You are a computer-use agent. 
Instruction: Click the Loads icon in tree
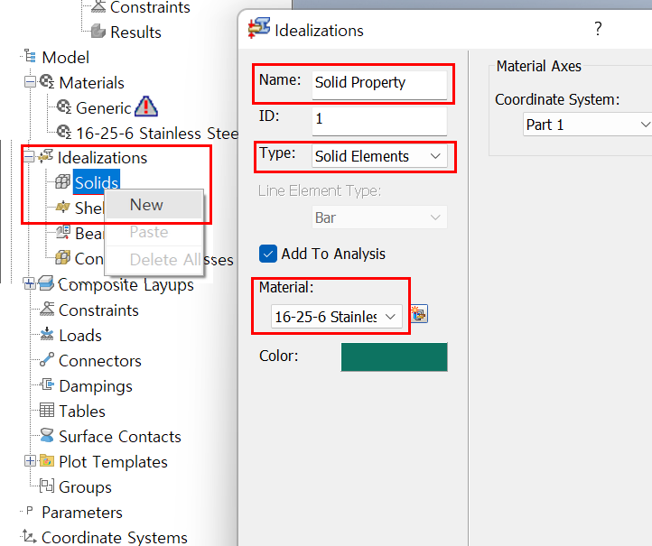[x=47, y=336]
